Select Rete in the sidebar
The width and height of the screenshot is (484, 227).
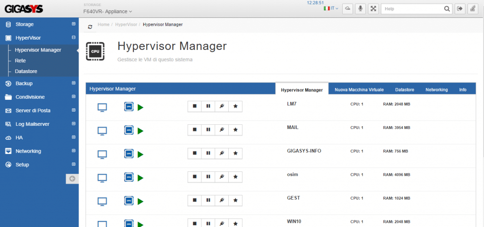(x=20, y=61)
